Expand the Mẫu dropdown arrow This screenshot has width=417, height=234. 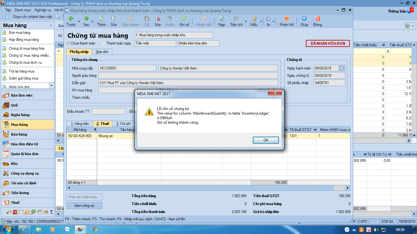click(x=261, y=22)
